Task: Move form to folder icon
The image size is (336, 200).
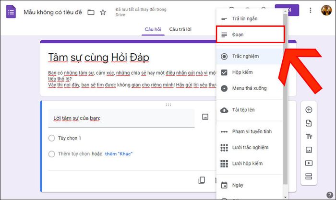Action: coord(91,12)
